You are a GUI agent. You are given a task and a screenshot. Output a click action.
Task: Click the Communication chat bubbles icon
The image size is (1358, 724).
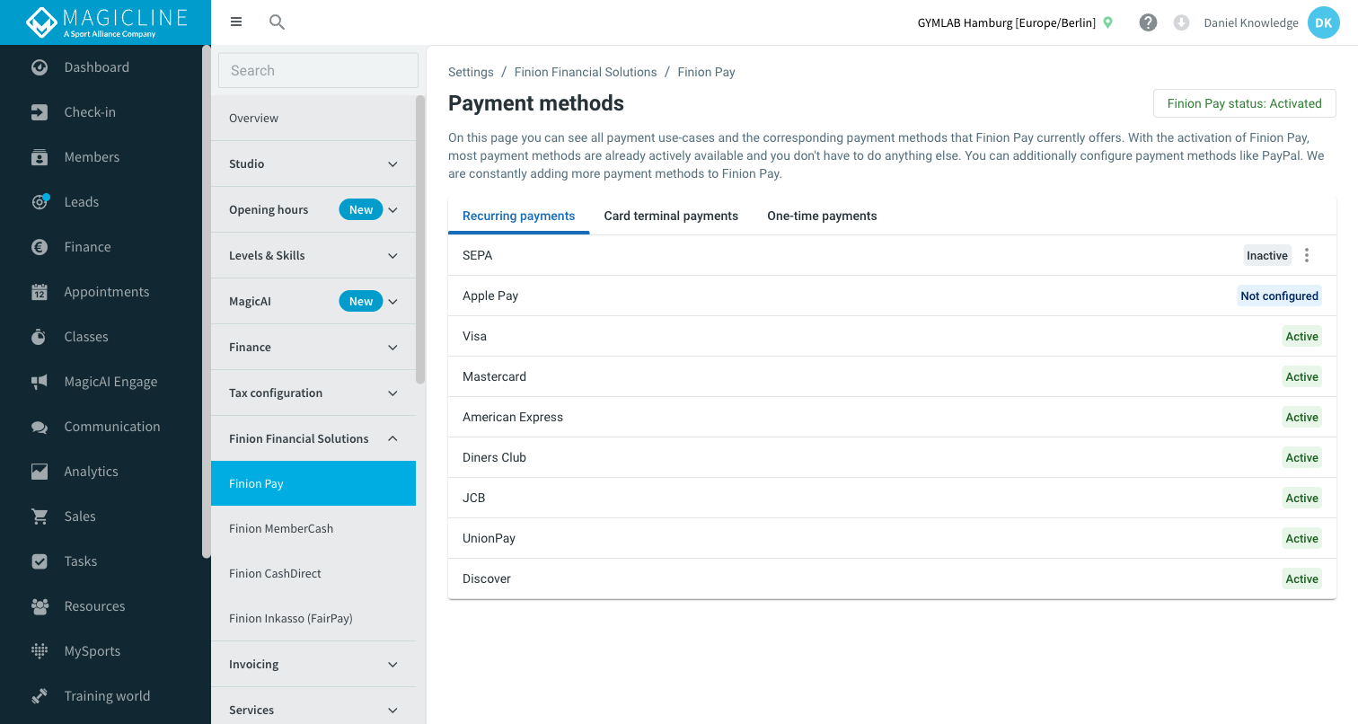point(40,427)
